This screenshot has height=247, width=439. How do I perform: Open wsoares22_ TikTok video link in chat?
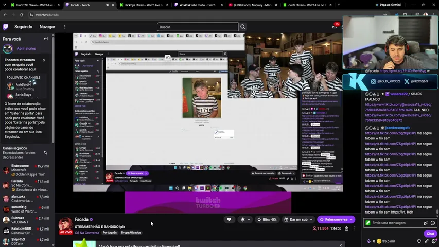[398, 107]
